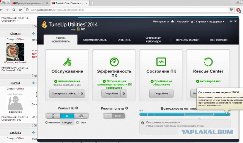This screenshot has height=143, width=243.
Task: Click the Rescue Center circular arrow icon
Action: (x=208, y=62)
